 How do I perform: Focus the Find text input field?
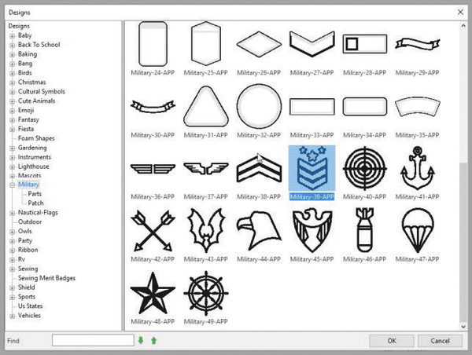93,341
